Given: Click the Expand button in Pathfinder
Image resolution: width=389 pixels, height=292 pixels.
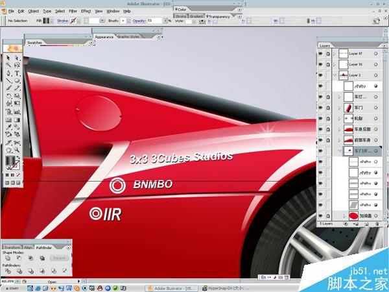Looking at the screenshot, I should coord(60,258).
